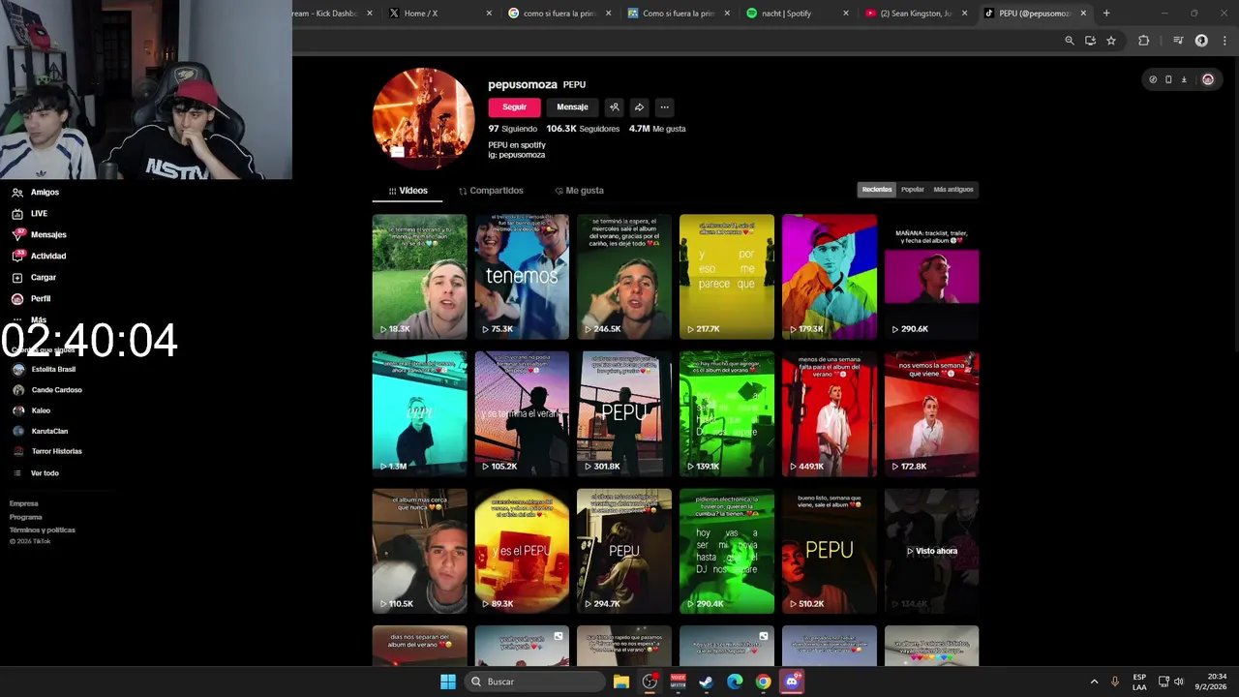Viewport: 1239px width, 697px height.
Task: Click the Windows taskbar Buscar search box
Action: pyautogui.click(x=533, y=682)
